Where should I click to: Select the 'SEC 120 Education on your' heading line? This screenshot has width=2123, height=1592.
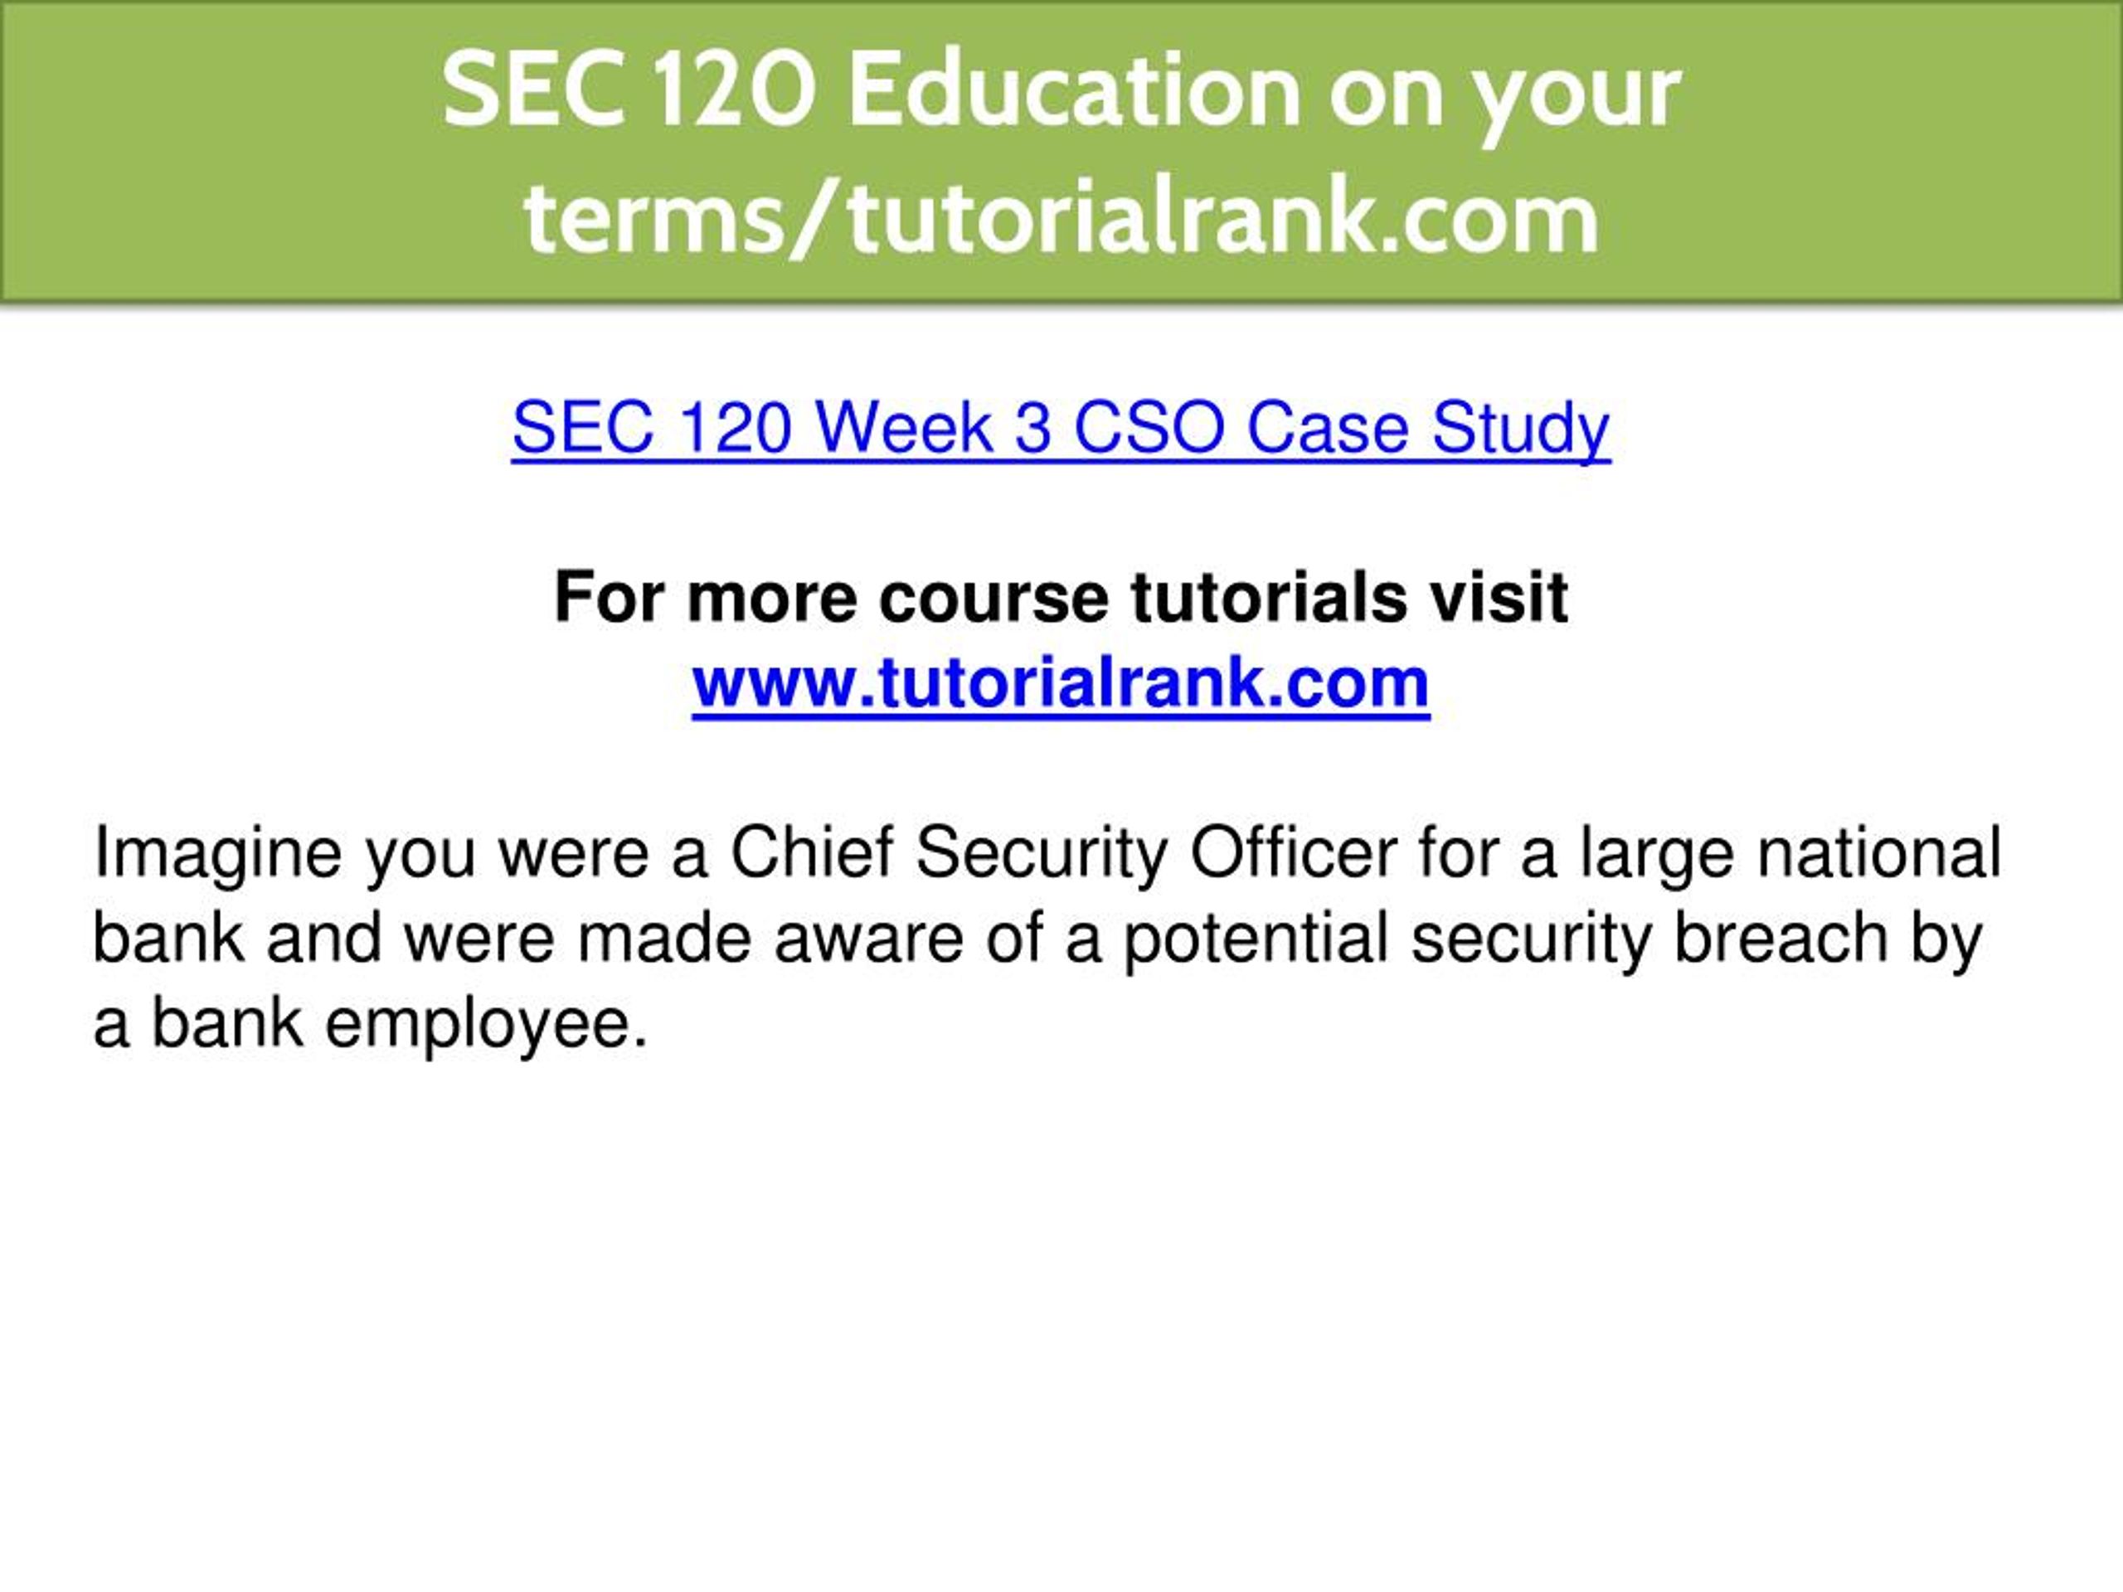pos(1061,91)
